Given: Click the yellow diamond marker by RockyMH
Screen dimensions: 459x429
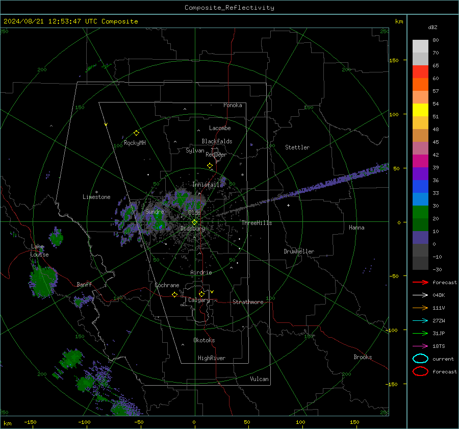Looking at the screenshot, I should pyautogui.click(x=136, y=133).
